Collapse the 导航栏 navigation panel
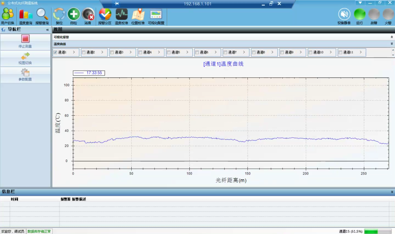 (x=47, y=30)
